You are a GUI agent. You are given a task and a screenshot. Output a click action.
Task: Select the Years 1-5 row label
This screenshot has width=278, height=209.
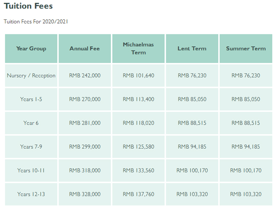pyautogui.click(x=31, y=99)
